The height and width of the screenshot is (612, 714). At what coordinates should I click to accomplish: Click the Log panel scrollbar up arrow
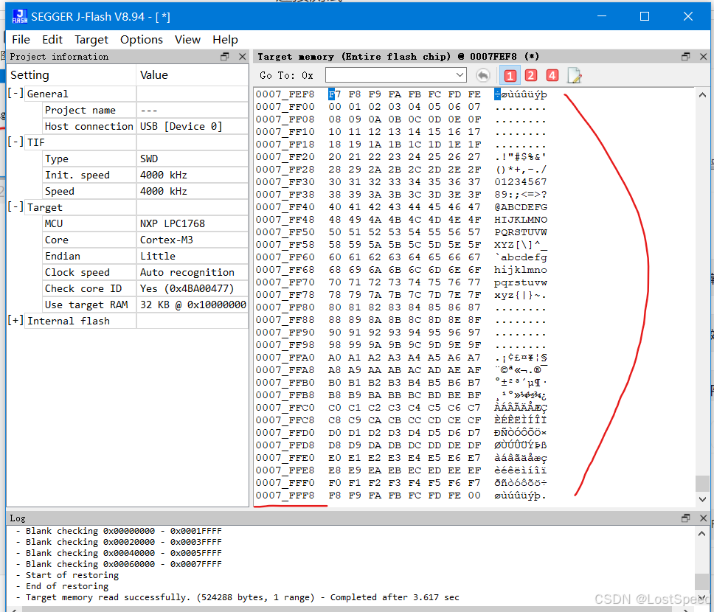click(701, 534)
